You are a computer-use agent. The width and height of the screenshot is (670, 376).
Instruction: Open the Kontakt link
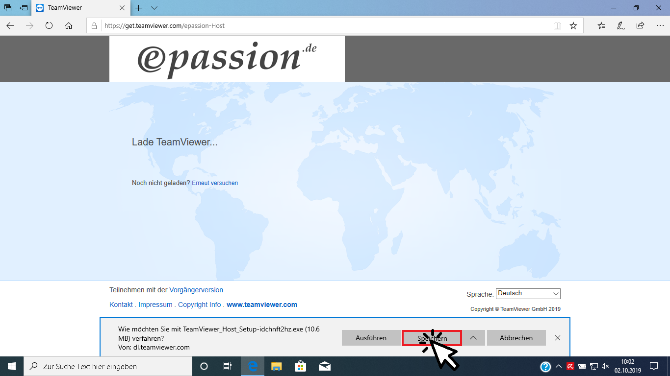[121, 305]
